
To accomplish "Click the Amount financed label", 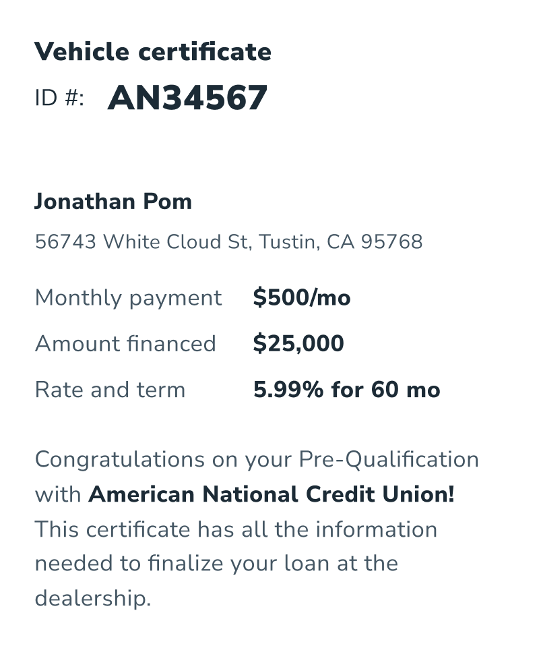I will coord(125,344).
